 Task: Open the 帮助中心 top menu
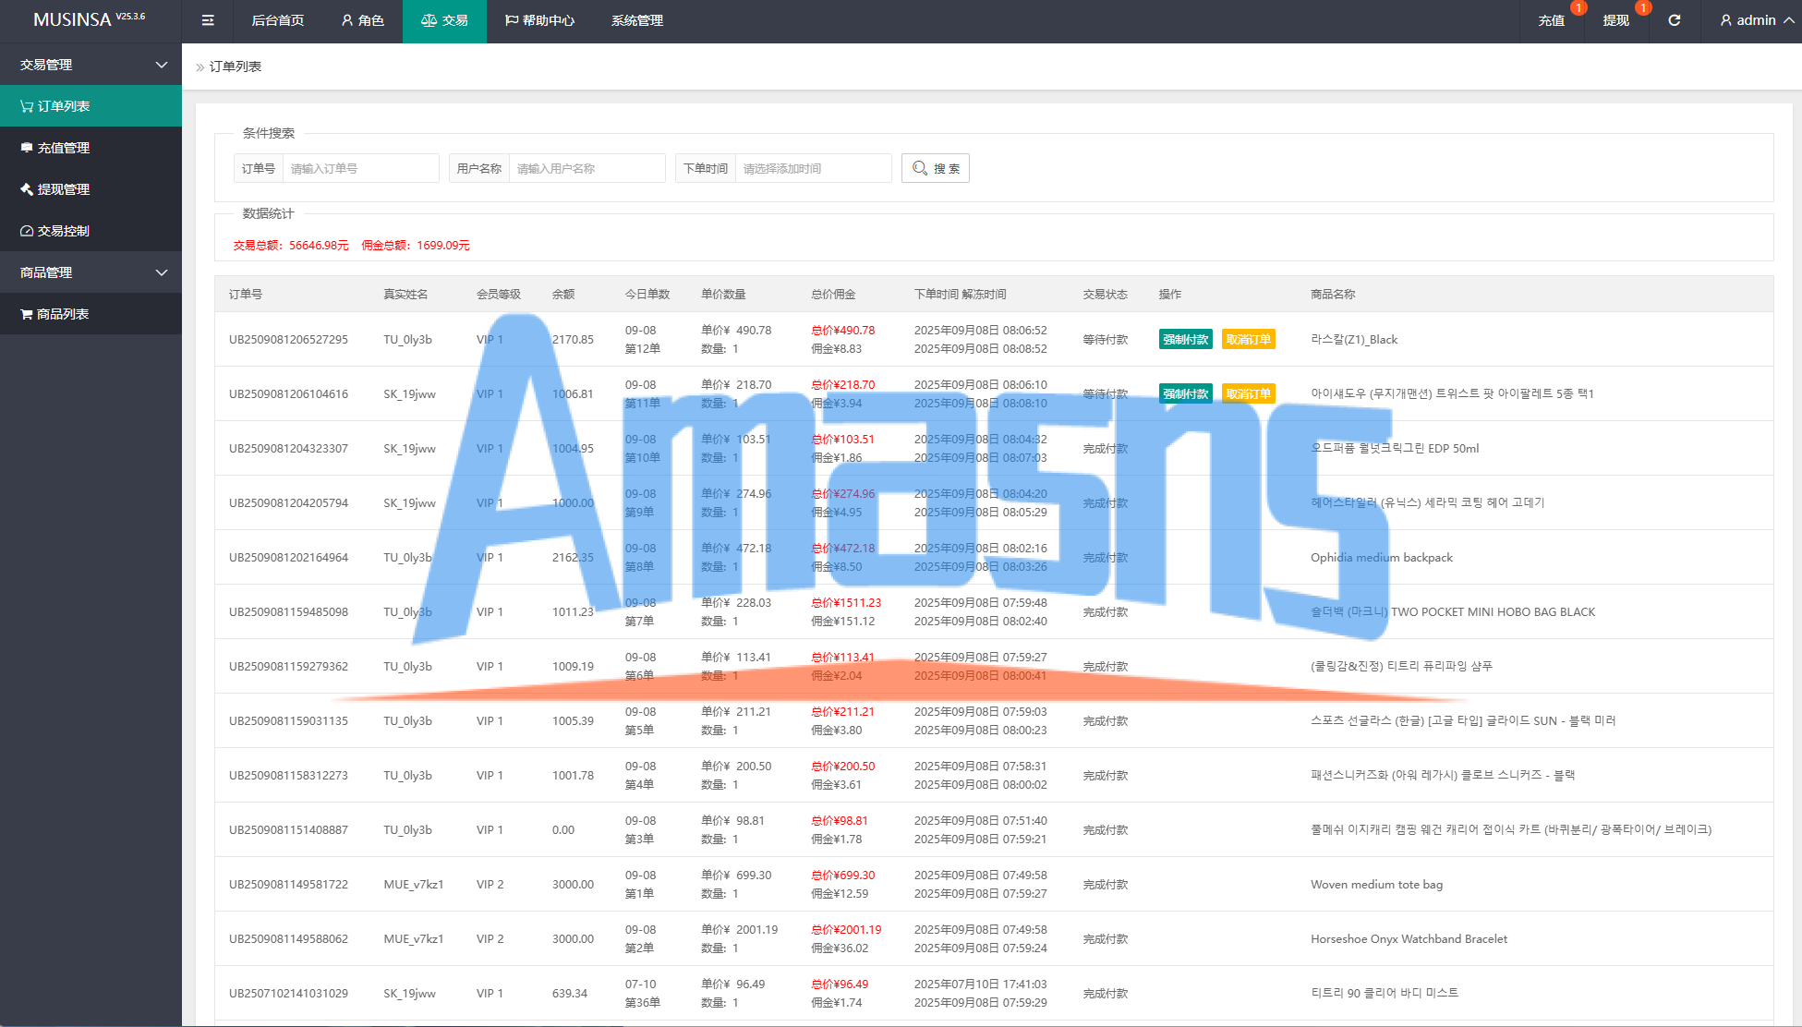point(539,20)
